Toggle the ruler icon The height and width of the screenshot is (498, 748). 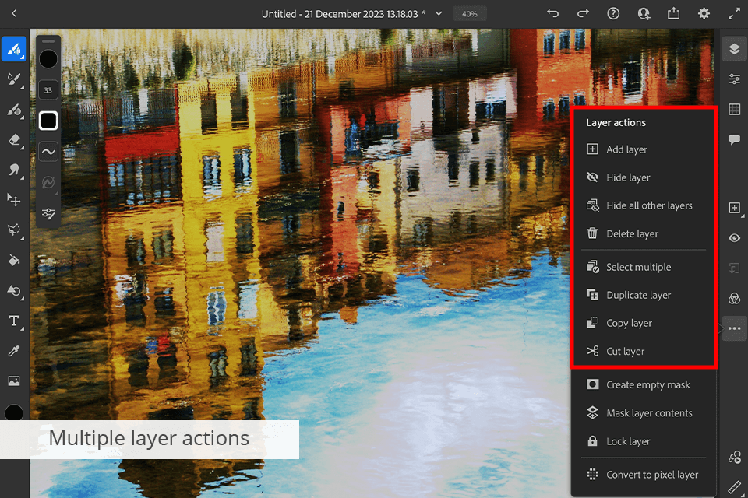[734, 487]
